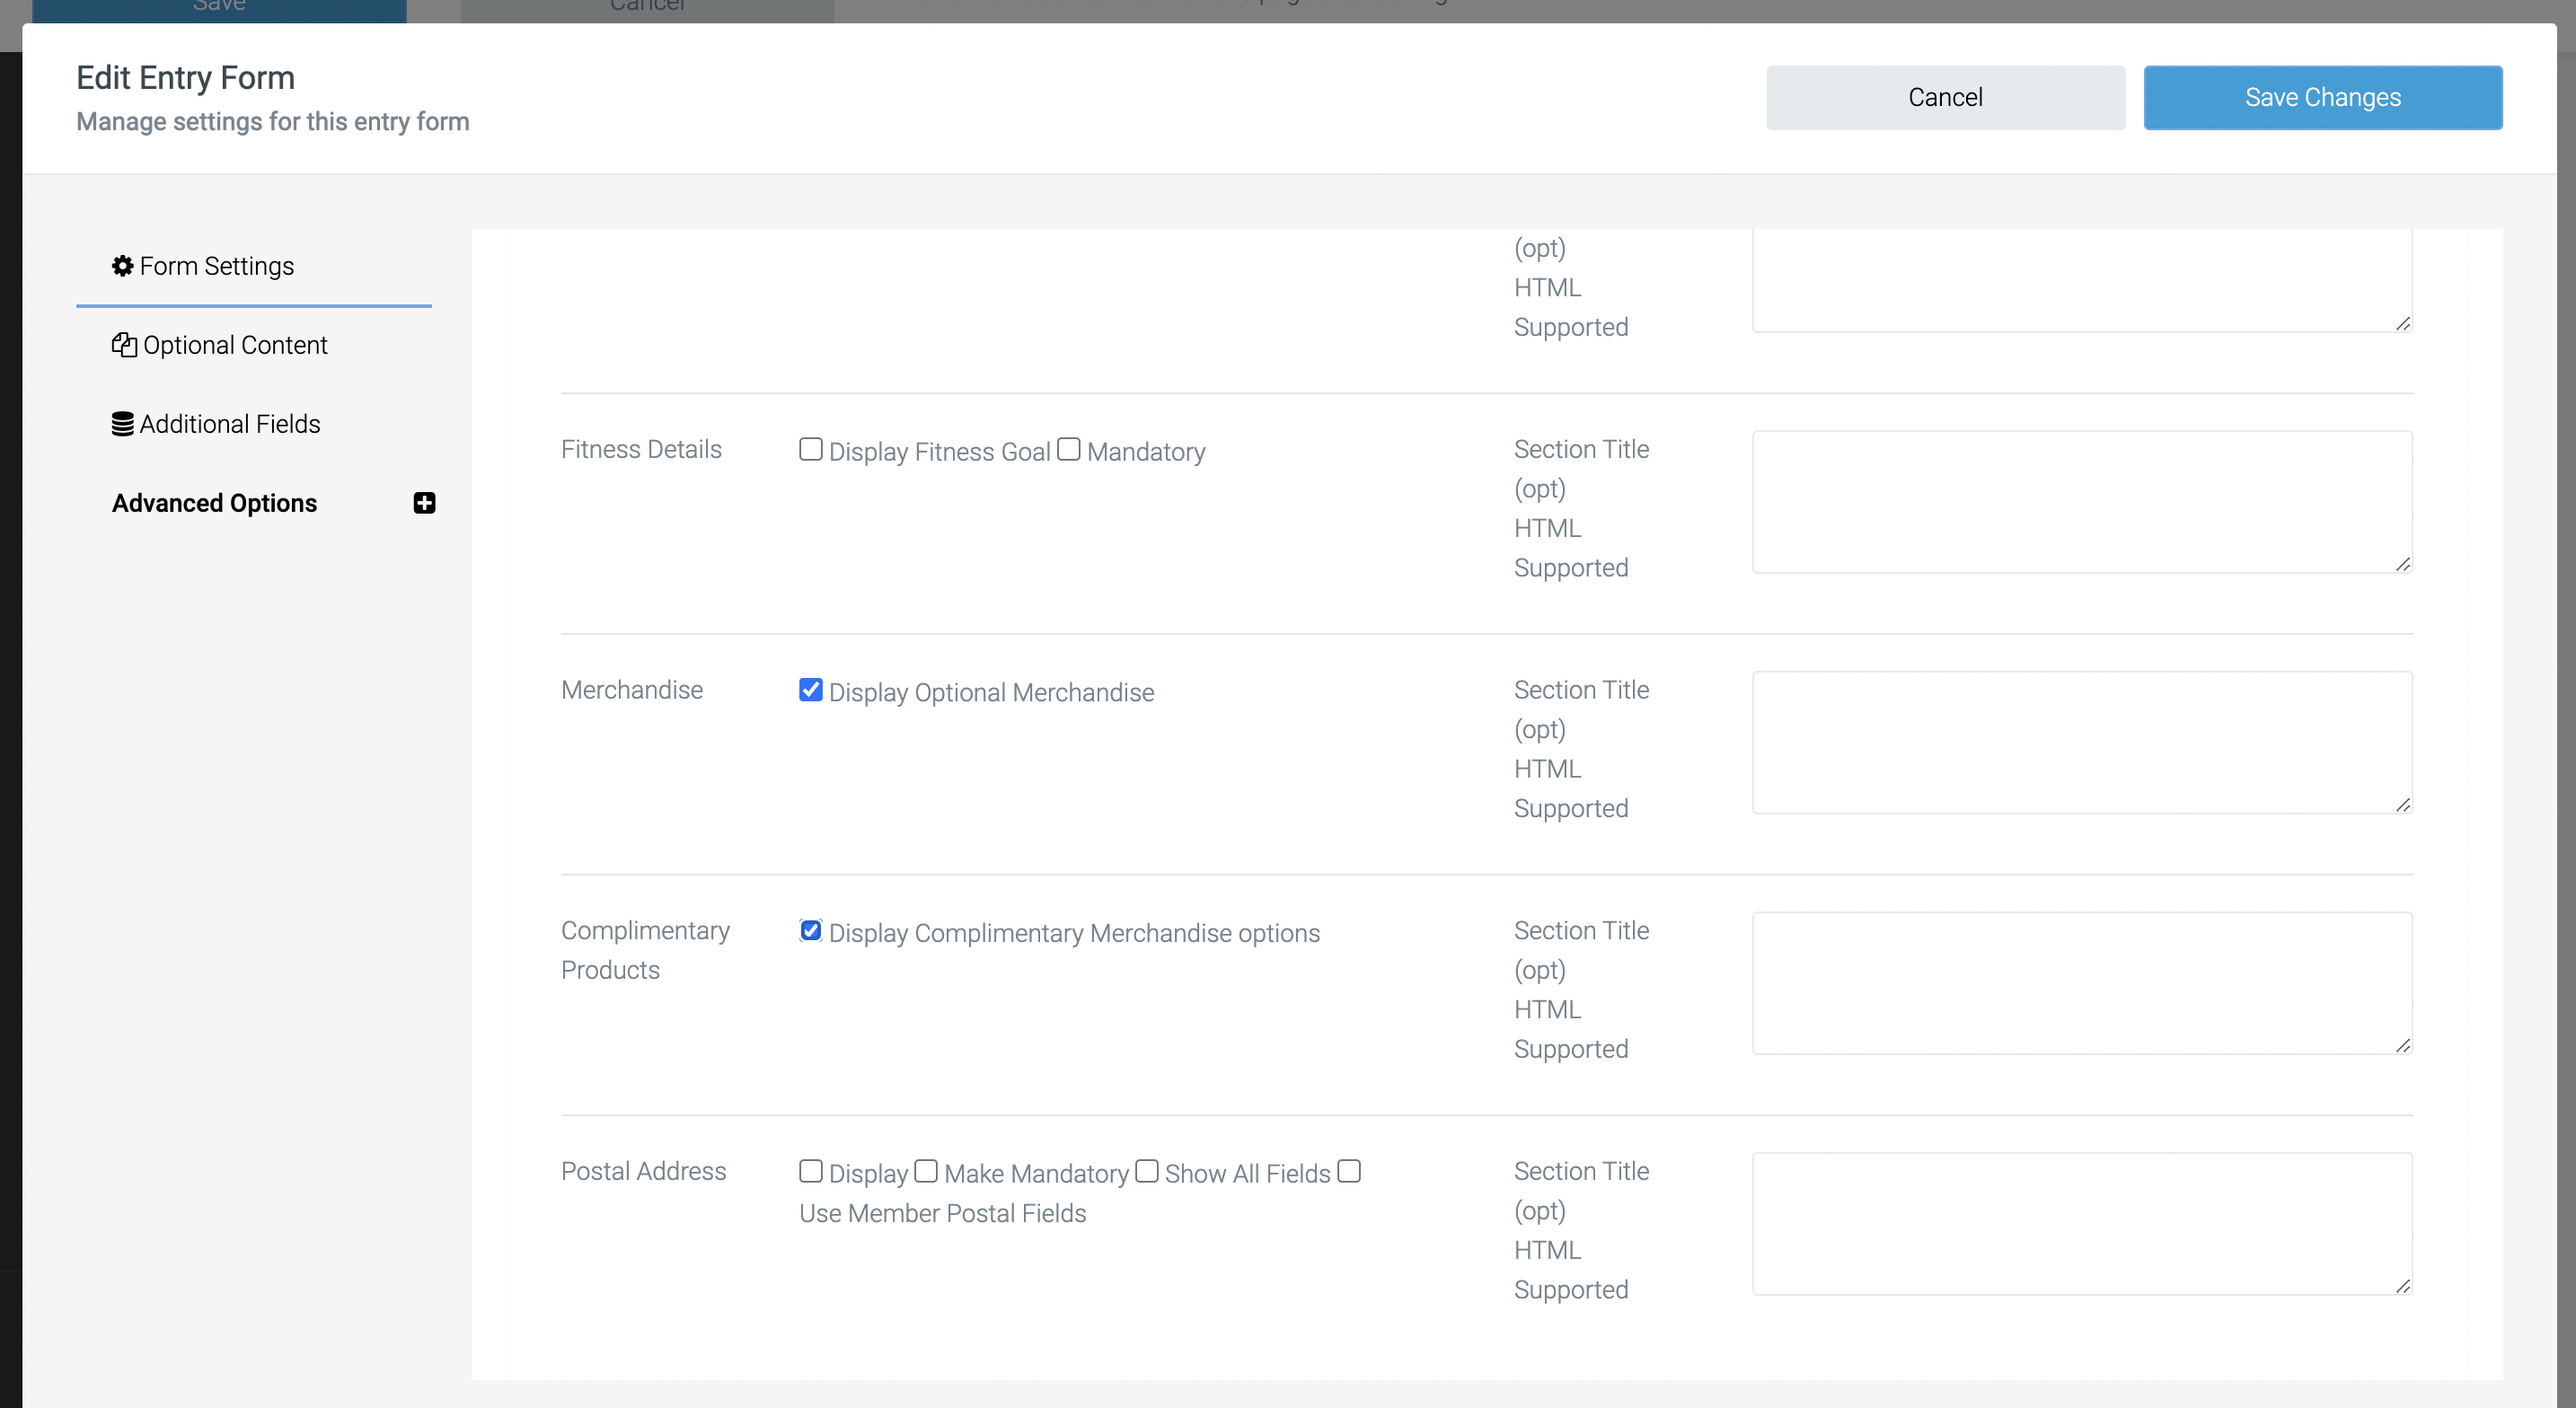This screenshot has width=2576, height=1408.
Task: Tick the Make Mandatory postal checkbox
Action: click(926, 1171)
